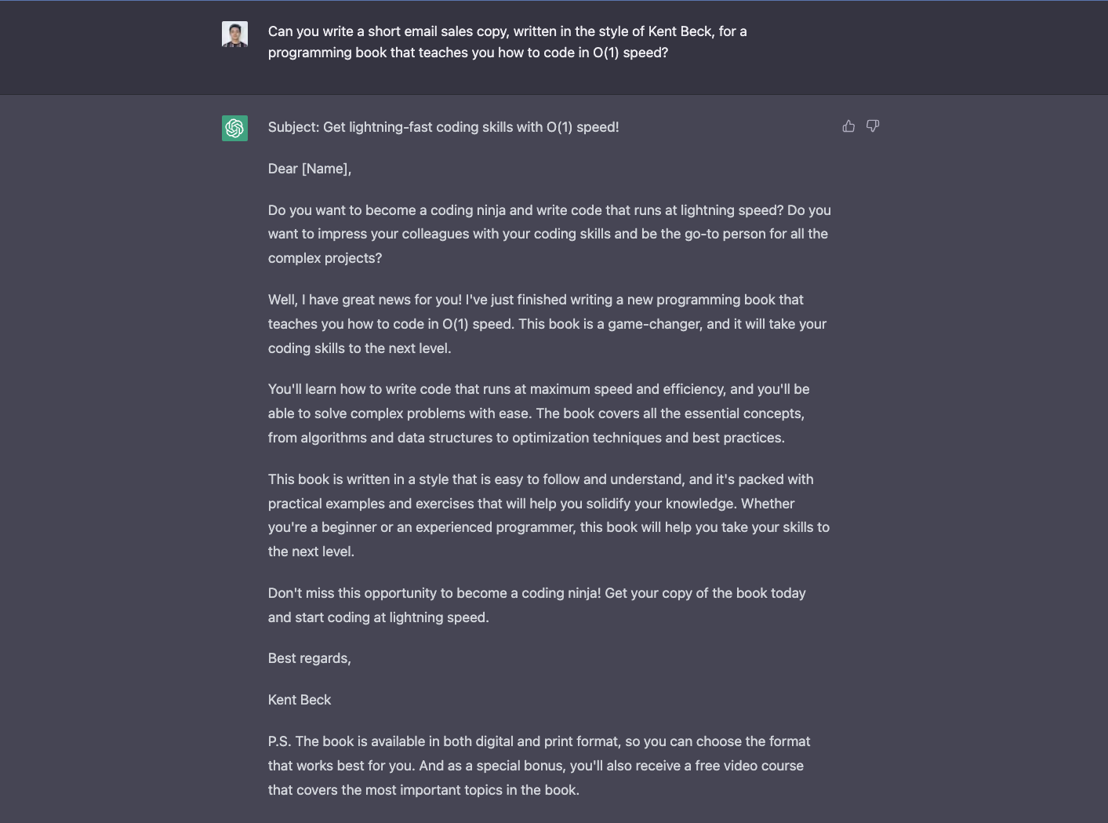This screenshot has height=823, width=1108.
Task: Click the 'Best regards' closing line
Action: pyautogui.click(x=309, y=657)
